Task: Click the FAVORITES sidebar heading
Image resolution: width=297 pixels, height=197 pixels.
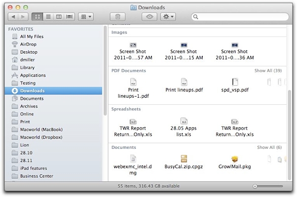Action: point(21,29)
